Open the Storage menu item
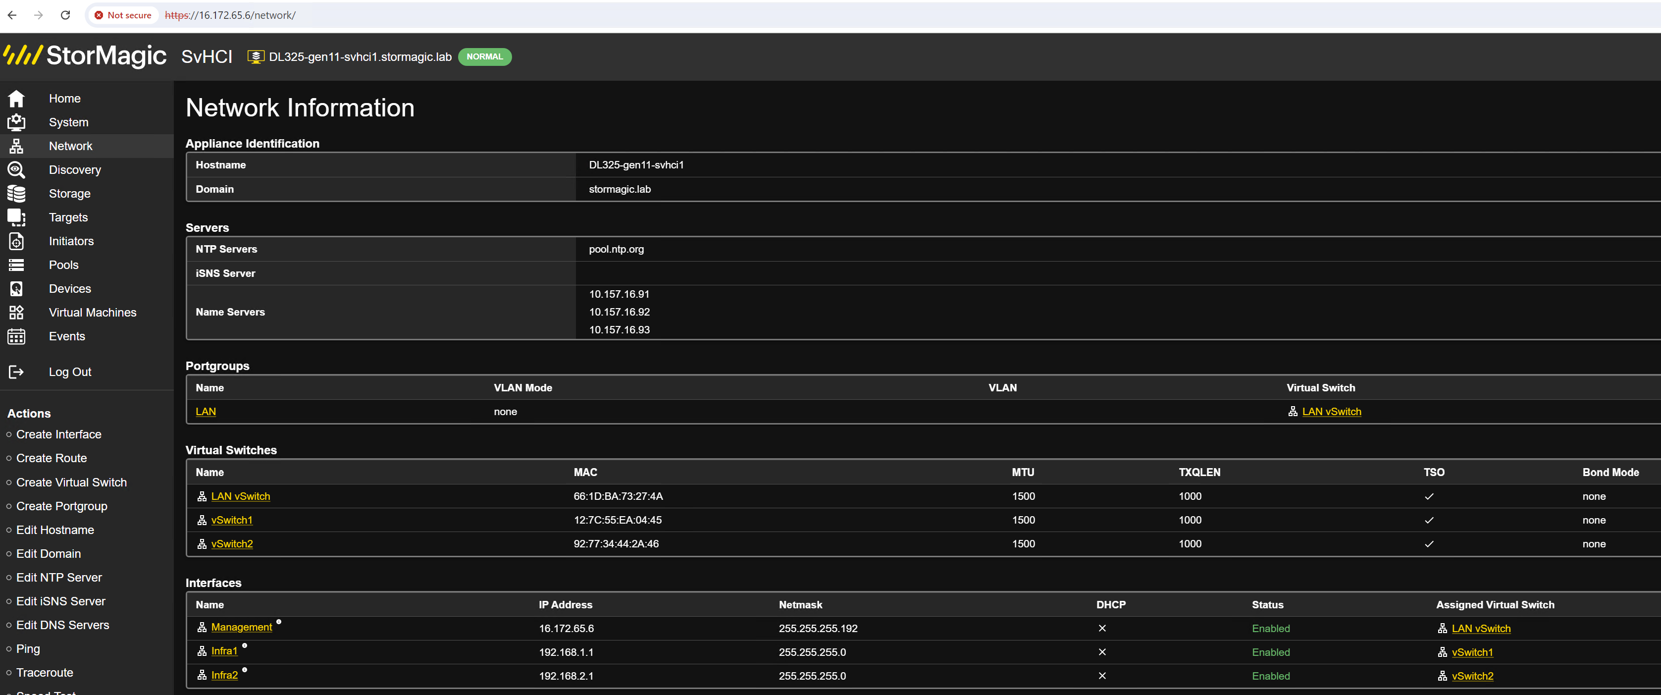The height and width of the screenshot is (695, 1661). [70, 194]
